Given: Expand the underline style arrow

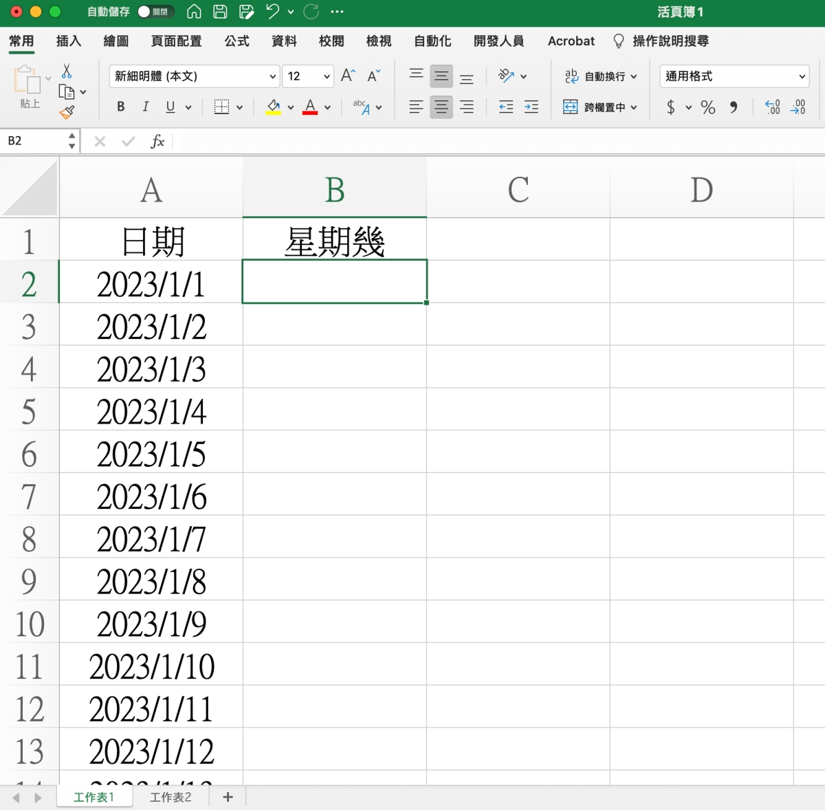Looking at the screenshot, I should (188, 107).
